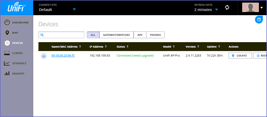
Task: Select the ALL filter tab
Action: coord(93,35)
